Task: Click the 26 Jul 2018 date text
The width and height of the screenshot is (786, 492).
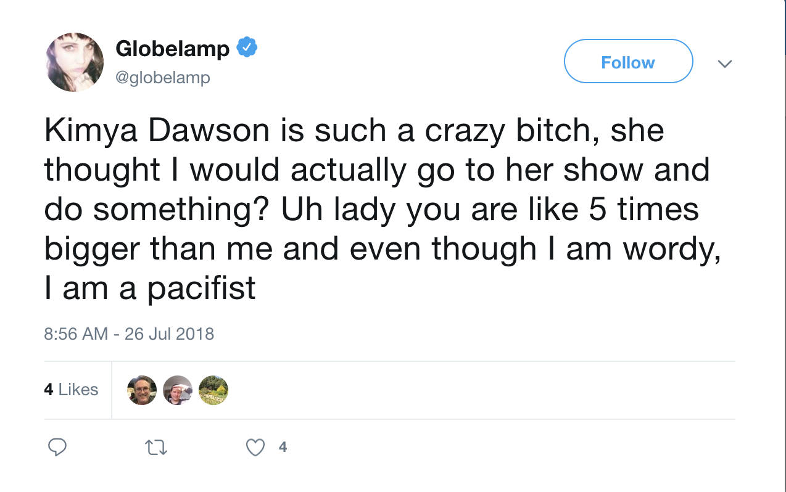Action: 169,334
